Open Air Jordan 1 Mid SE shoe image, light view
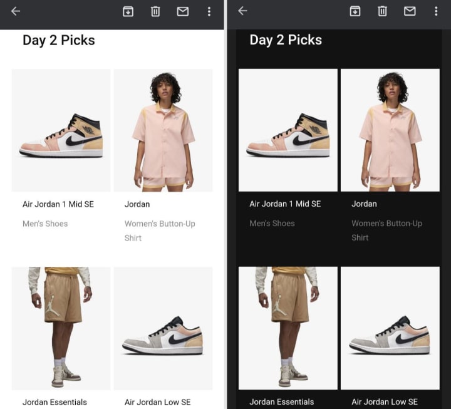This screenshot has height=409, width=451. [61, 130]
